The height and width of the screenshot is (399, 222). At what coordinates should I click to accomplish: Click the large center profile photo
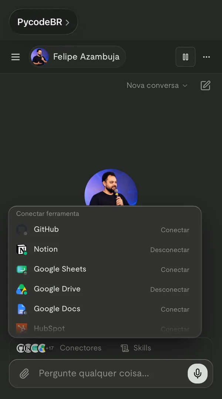point(111,187)
